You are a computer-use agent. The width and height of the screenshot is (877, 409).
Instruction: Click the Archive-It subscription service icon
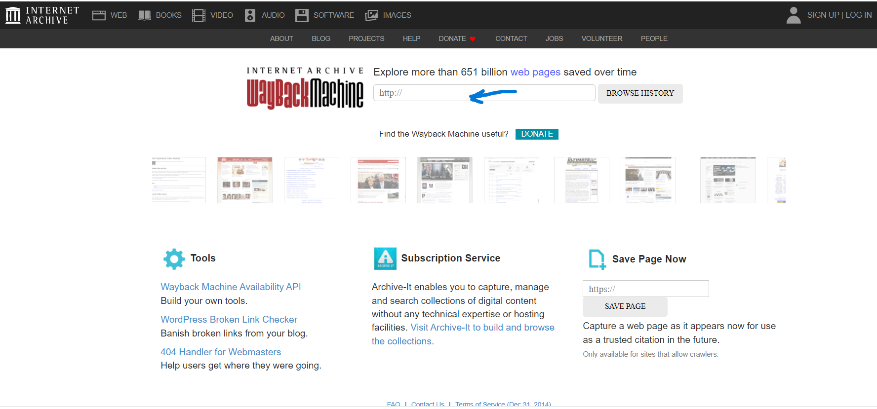tap(385, 259)
